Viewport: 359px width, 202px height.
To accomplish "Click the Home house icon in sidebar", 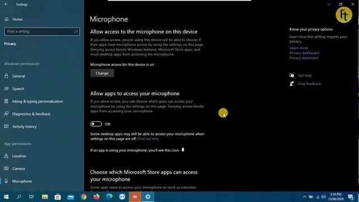I will pos(6,19).
